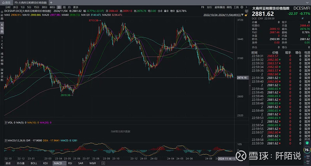Open the K线图 side panel
This screenshot has height=166, width=311.
2,28
